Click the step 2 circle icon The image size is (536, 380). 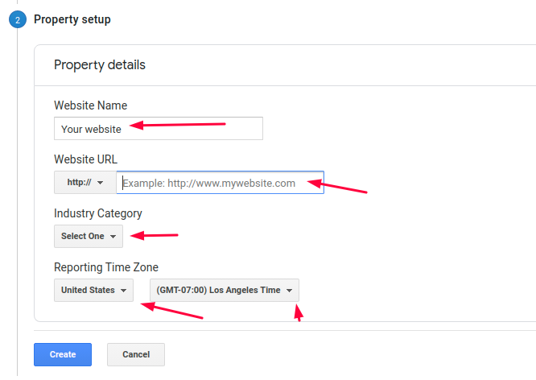pyautogui.click(x=18, y=20)
